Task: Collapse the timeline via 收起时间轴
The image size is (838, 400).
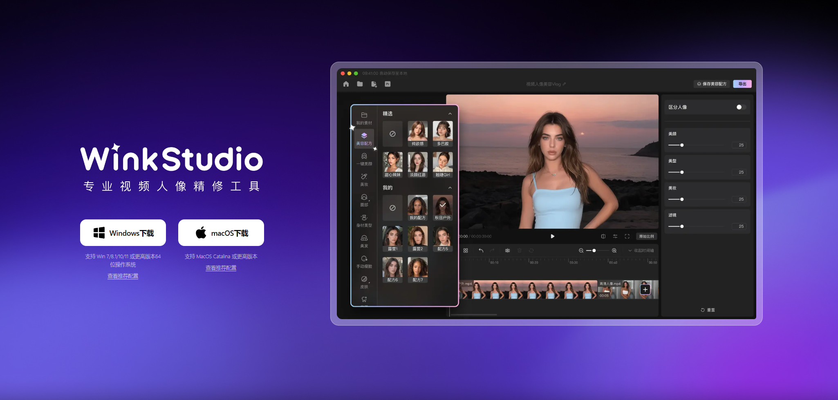Action: (x=641, y=250)
